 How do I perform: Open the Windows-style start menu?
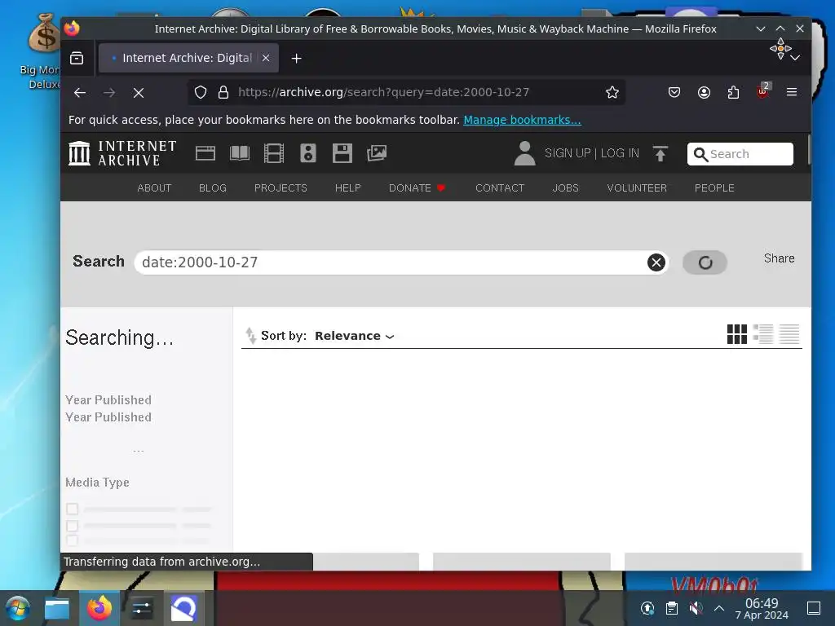point(18,608)
